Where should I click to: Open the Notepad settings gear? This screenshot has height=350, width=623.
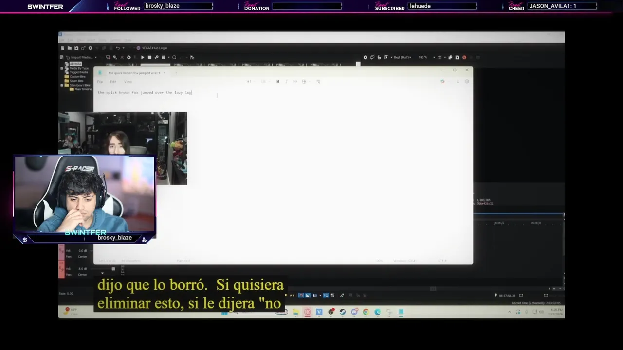click(x=467, y=81)
